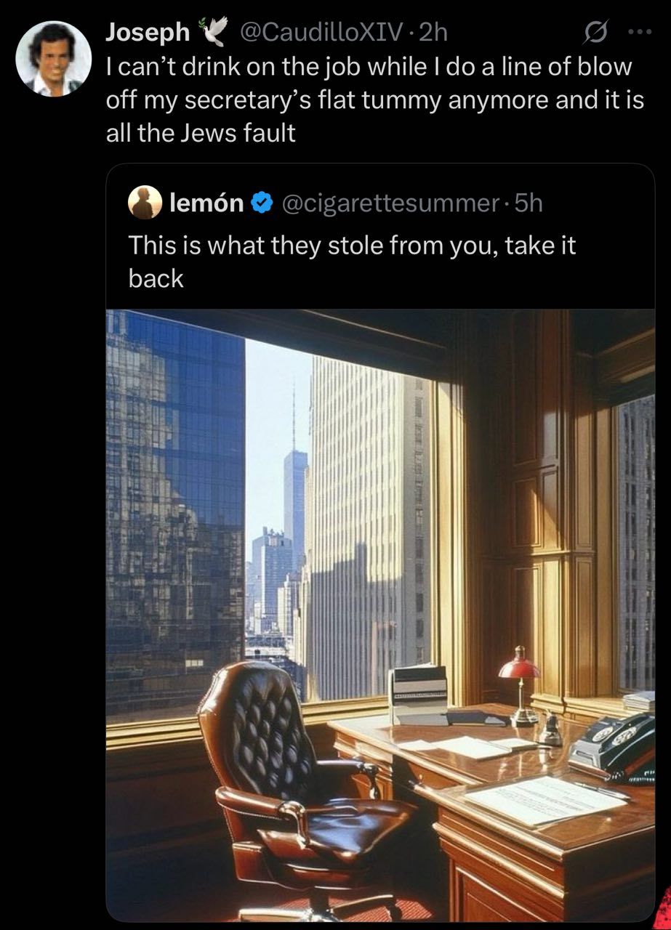Click the lemón display name

tap(206, 203)
